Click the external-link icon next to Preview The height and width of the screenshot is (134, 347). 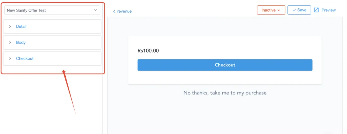point(316,10)
